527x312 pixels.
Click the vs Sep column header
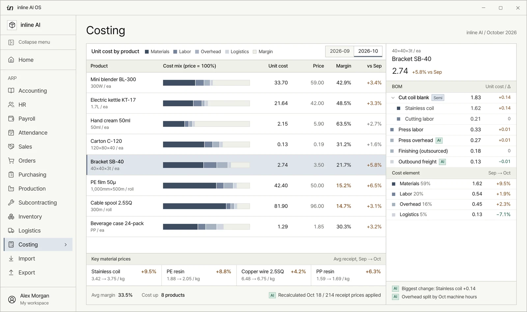click(374, 66)
